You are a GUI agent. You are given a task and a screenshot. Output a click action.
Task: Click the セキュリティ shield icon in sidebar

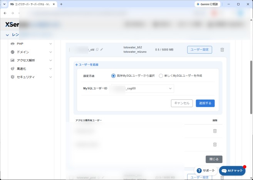pyautogui.click(x=12, y=77)
